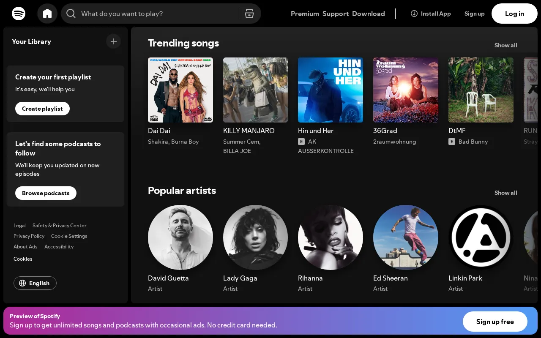
Task: Click Install App
Action: pos(431,14)
